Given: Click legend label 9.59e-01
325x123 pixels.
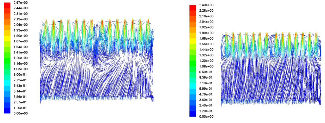Looking at the screenshot, I should click(206, 72).
